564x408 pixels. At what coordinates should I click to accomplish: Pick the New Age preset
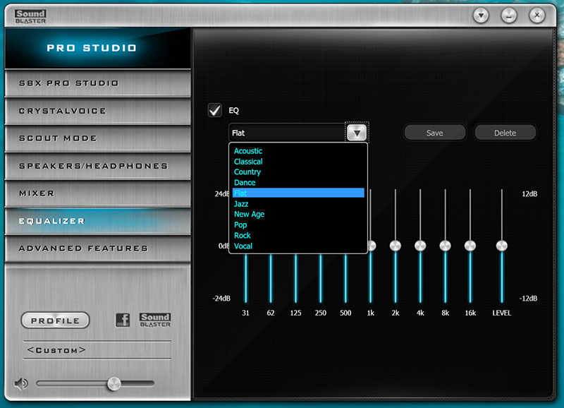298,215
